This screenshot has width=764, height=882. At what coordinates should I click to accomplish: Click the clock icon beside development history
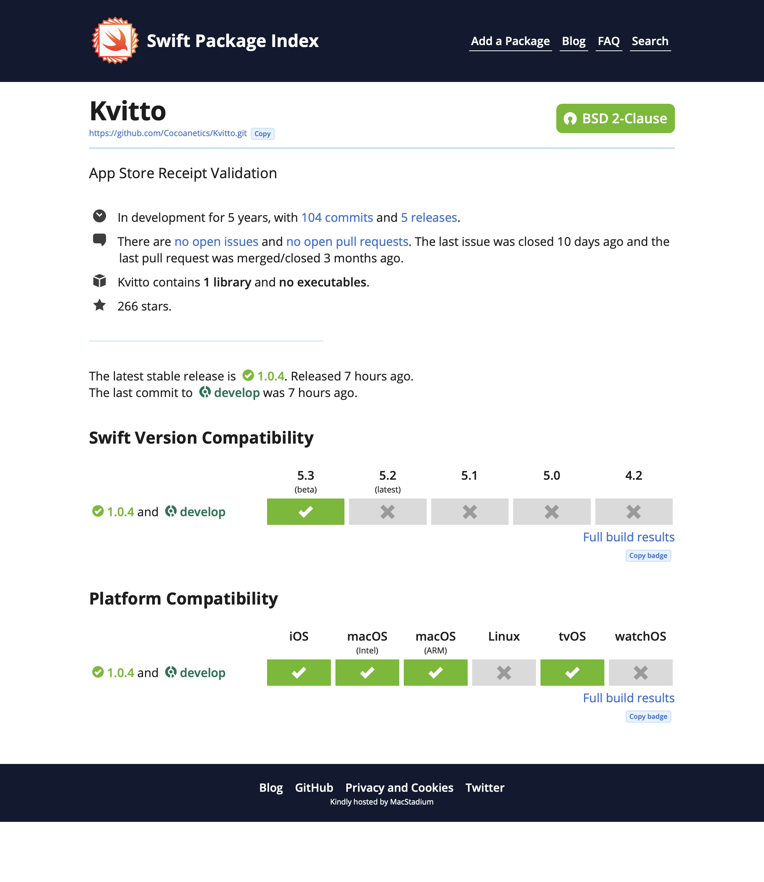pos(99,216)
